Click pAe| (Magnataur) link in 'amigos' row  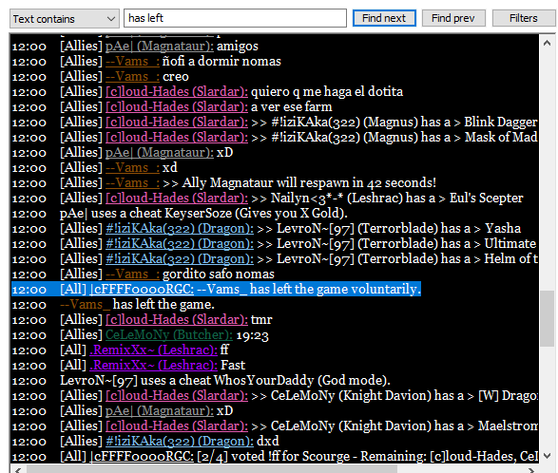tap(160, 47)
